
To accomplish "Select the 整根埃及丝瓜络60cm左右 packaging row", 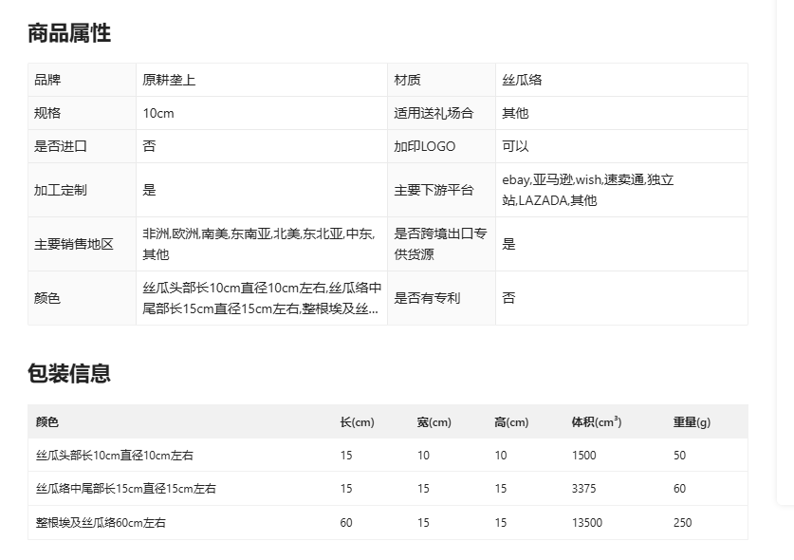I will [101, 523].
